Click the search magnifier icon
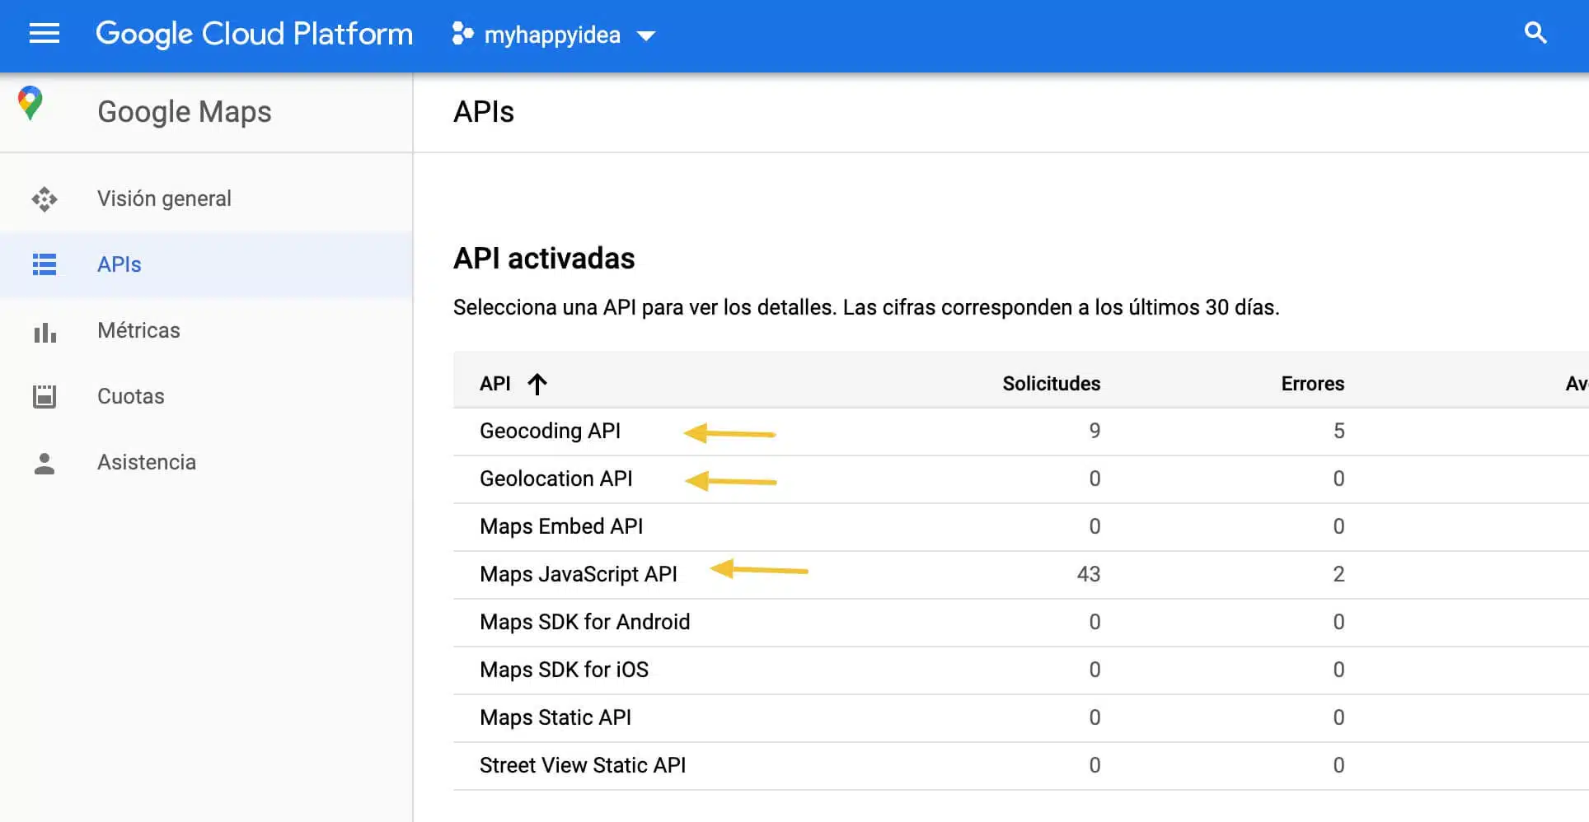The width and height of the screenshot is (1589, 822). (1535, 34)
